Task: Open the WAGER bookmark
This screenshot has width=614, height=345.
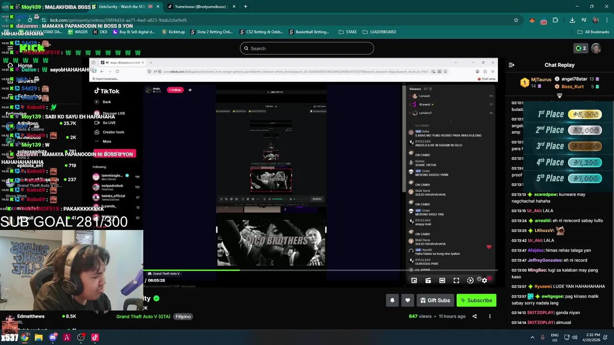Action: coord(77,32)
